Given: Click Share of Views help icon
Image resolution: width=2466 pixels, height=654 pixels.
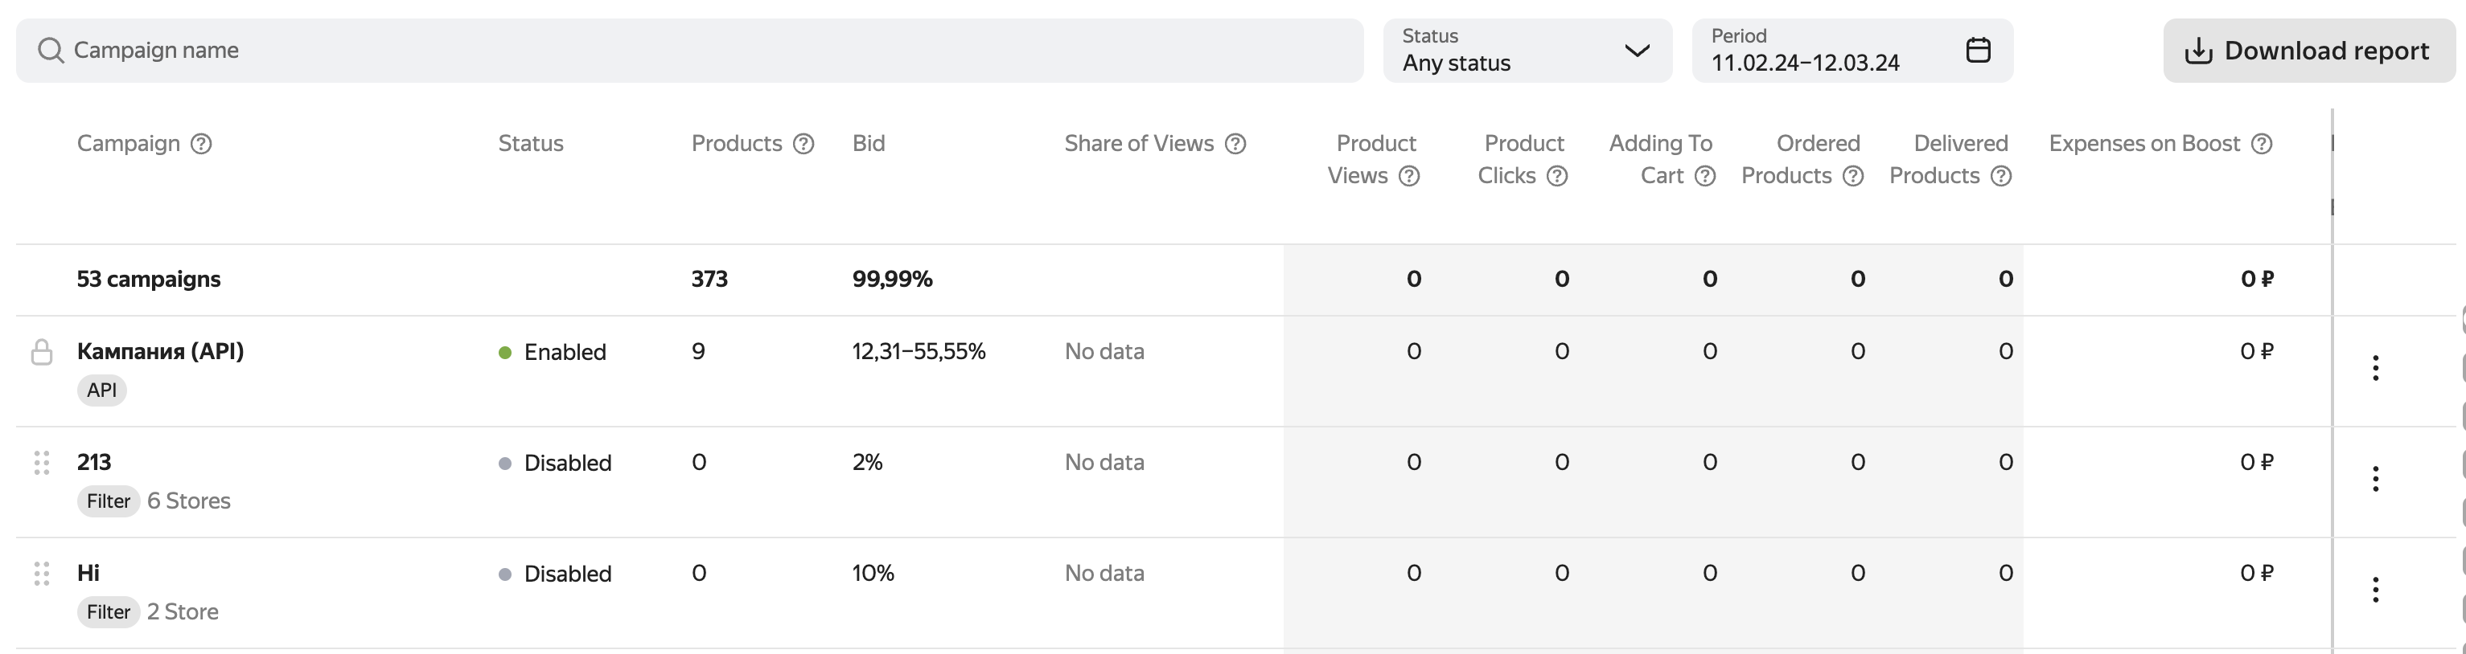Looking at the screenshot, I should click(1236, 144).
